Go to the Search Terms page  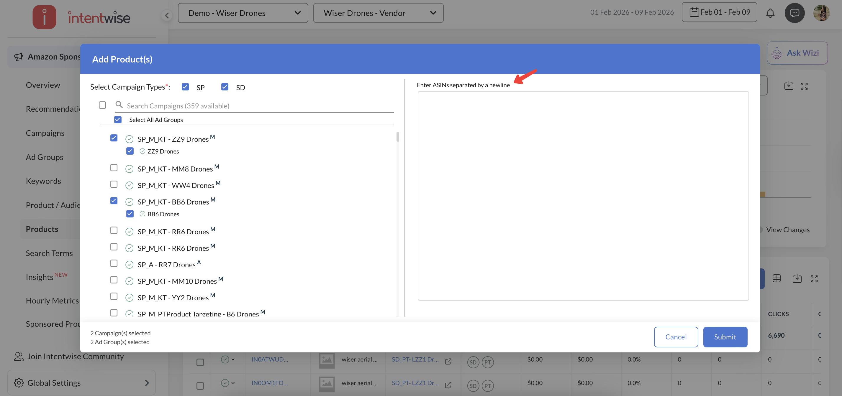pyautogui.click(x=49, y=253)
